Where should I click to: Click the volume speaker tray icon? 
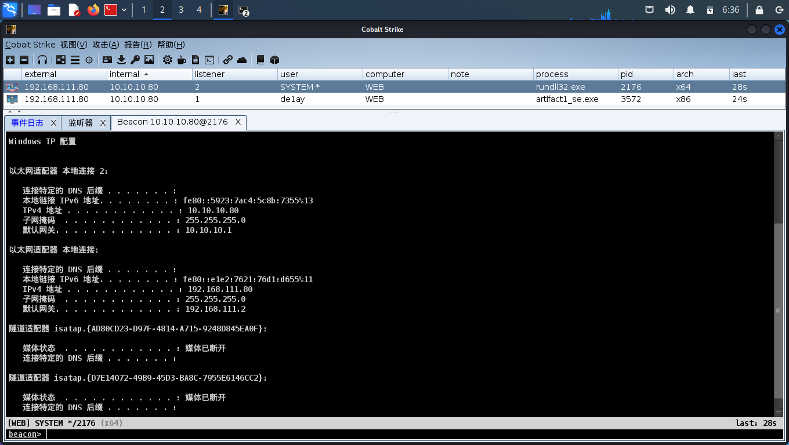(670, 10)
